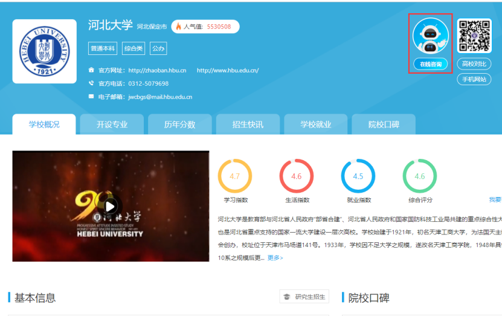Image resolution: width=502 pixels, height=316 pixels.
Task: Select the 院校口碑 tab
Action: pyautogui.click(x=384, y=124)
